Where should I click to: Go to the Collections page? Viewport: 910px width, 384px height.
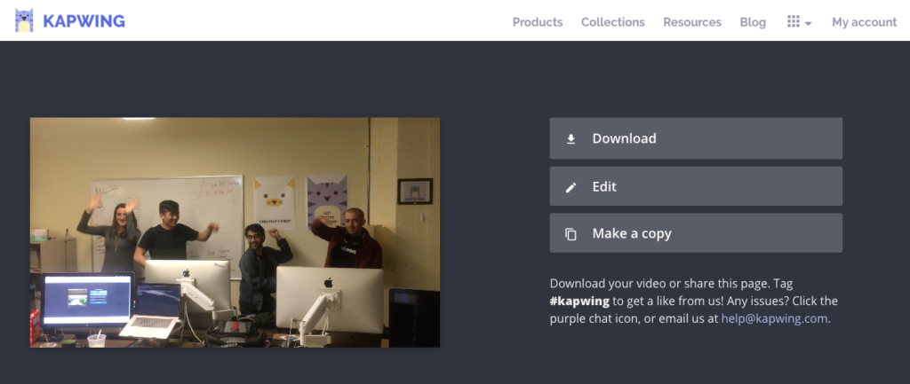click(612, 22)
